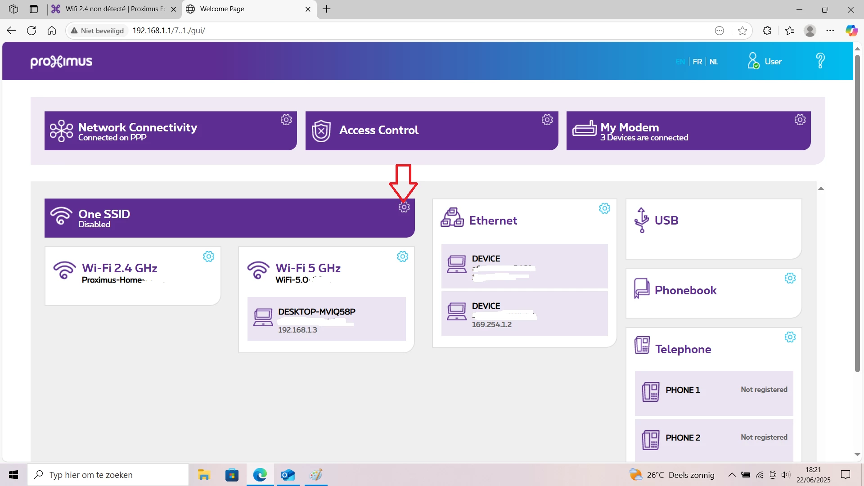Open Ethernet settings gear
Viewport: 864px width, 486px height.
[x=605, y=208]
